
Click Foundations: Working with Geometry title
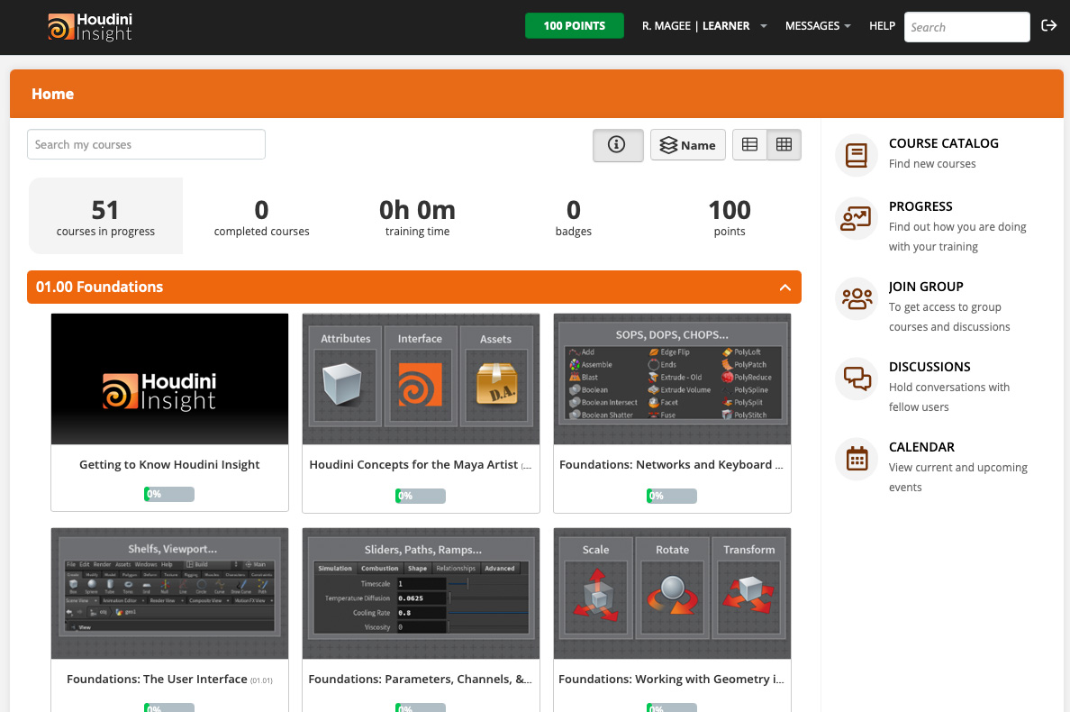pos(672,680)
